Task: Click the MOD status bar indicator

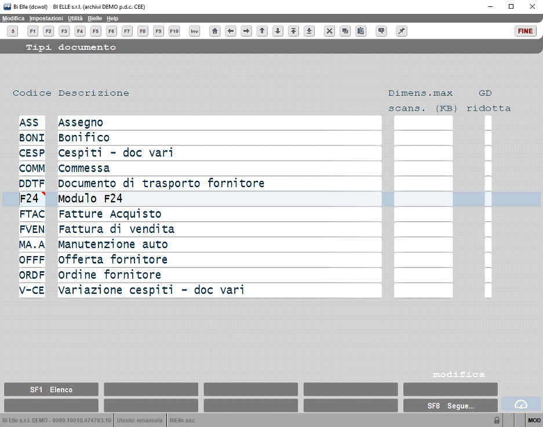Action: coord(534,421)
